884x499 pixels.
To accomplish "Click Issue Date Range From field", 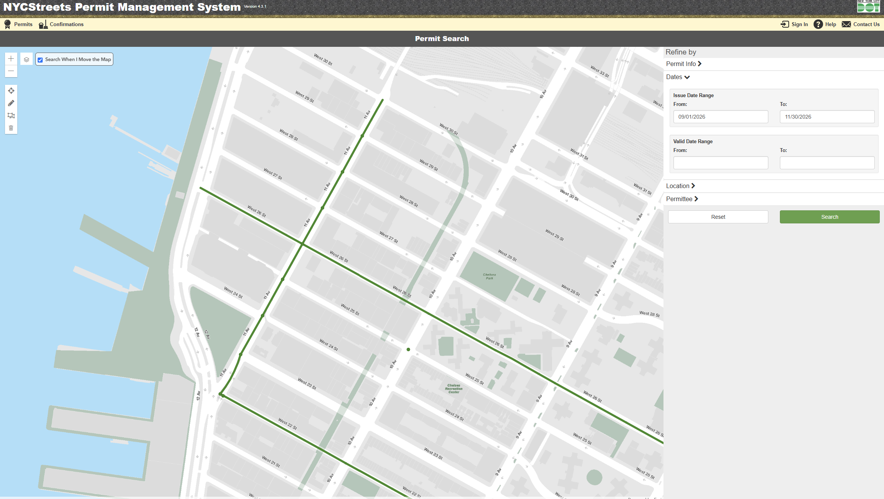I will click(x=721, y=117).
